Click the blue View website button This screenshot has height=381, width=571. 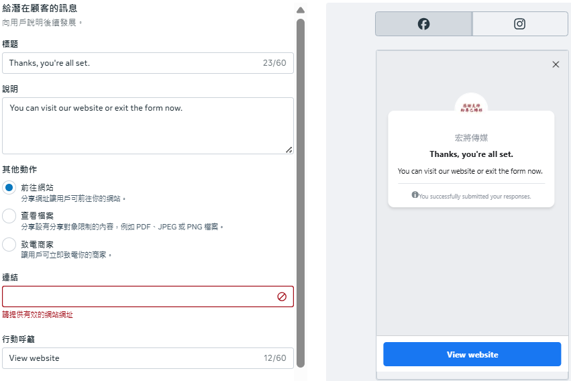pos(472,354)
